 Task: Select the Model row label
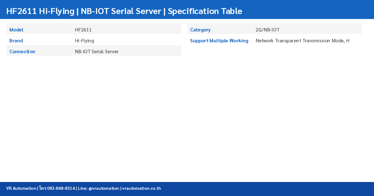pyautogui.click(x=16, y=30)
